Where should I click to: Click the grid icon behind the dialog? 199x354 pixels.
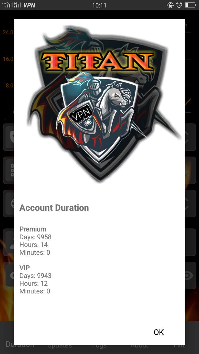11,170
